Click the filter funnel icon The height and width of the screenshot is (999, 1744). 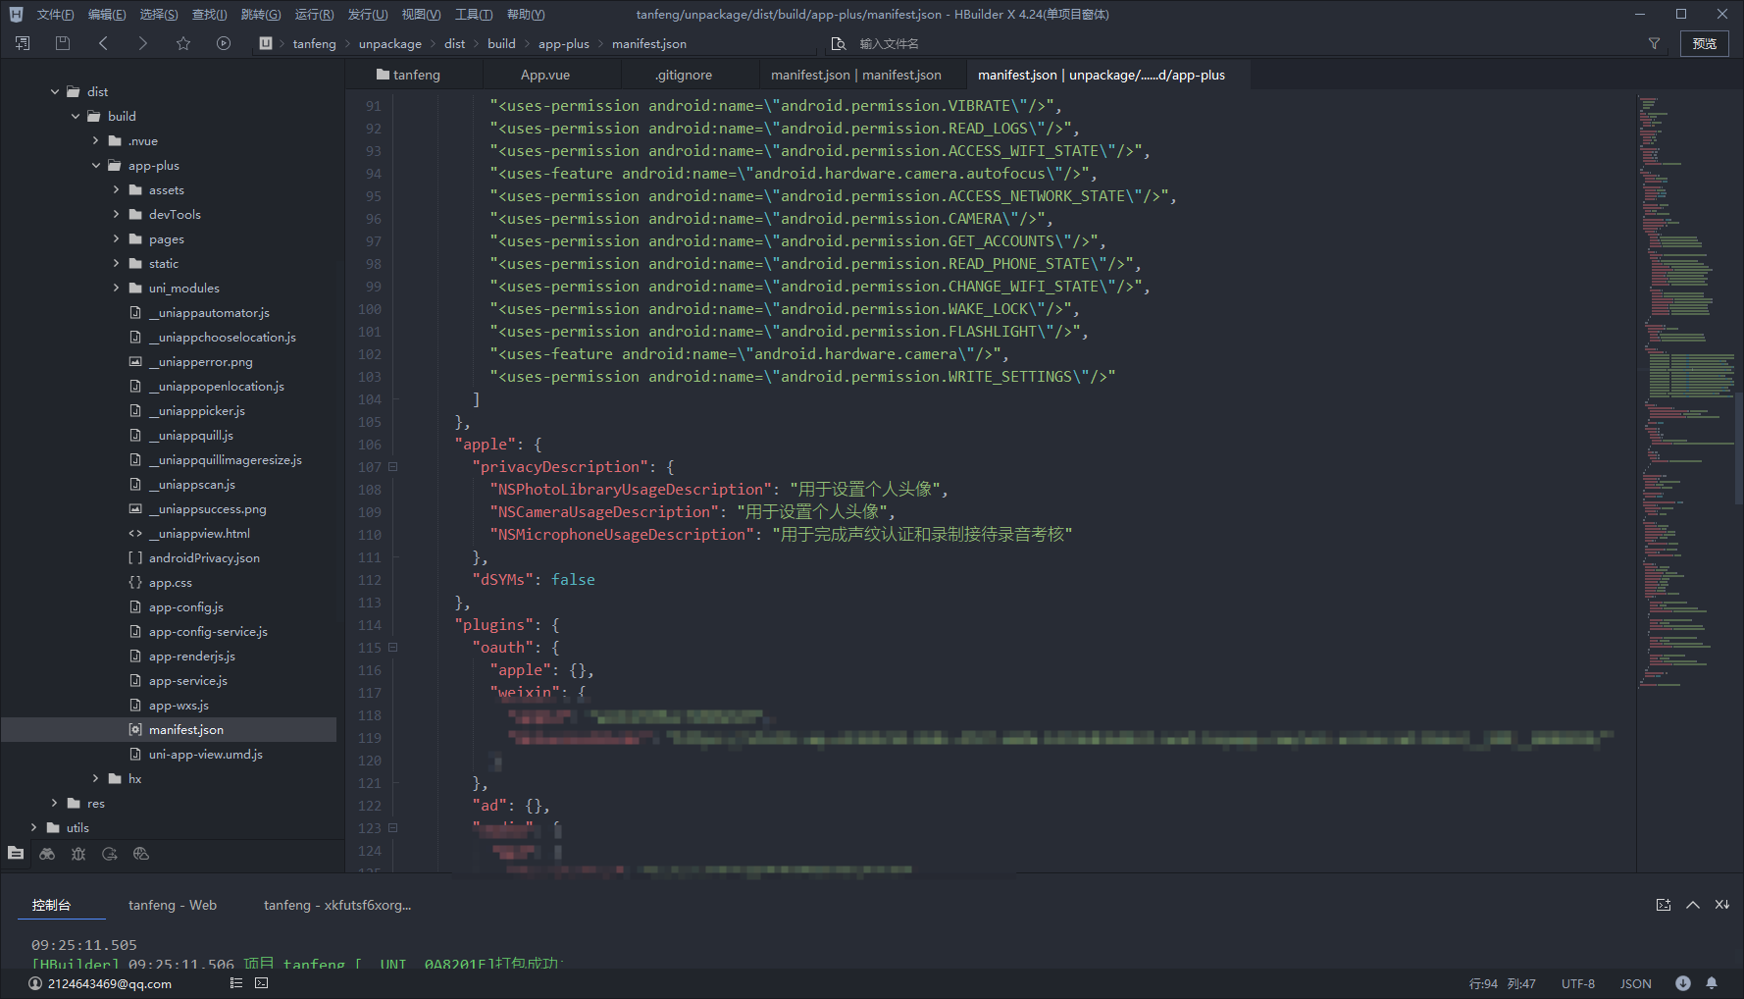(x=1654, y=43)
